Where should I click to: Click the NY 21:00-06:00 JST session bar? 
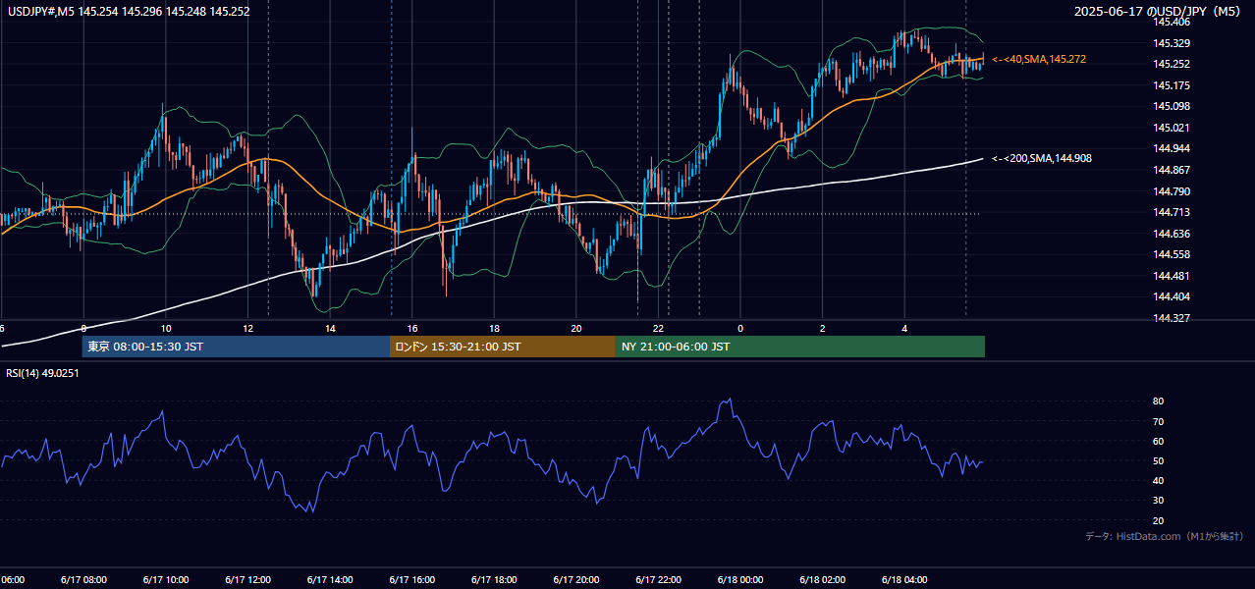pyautogui.click(x=800, y=347)
